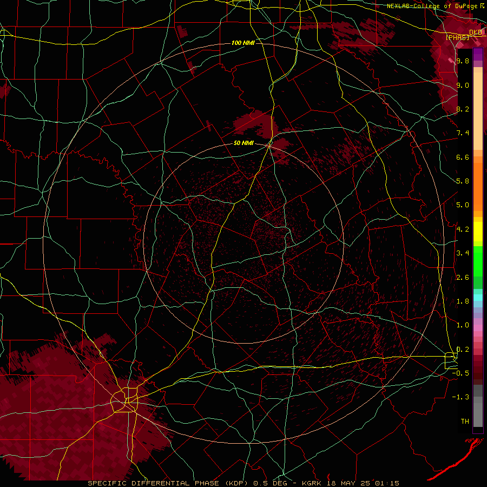Click the 5.8 value on color scale
Viewport: 487px width, 487px height.
point(463,181)
